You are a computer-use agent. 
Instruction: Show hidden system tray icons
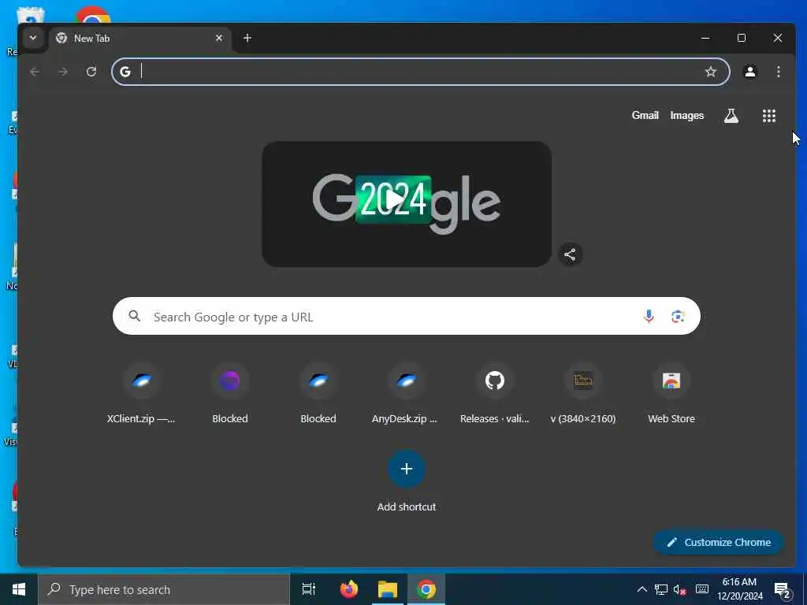coord(642,589)
